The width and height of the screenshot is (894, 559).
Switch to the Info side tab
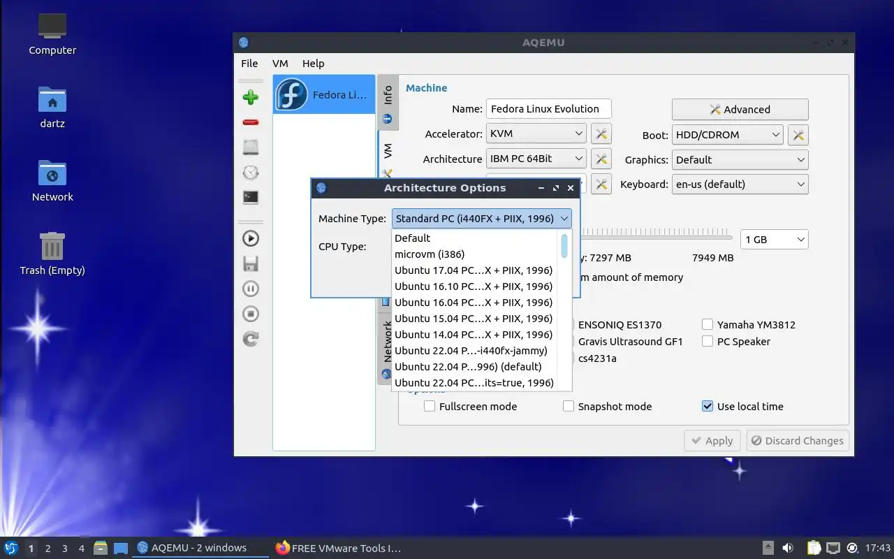coord(388,103)
